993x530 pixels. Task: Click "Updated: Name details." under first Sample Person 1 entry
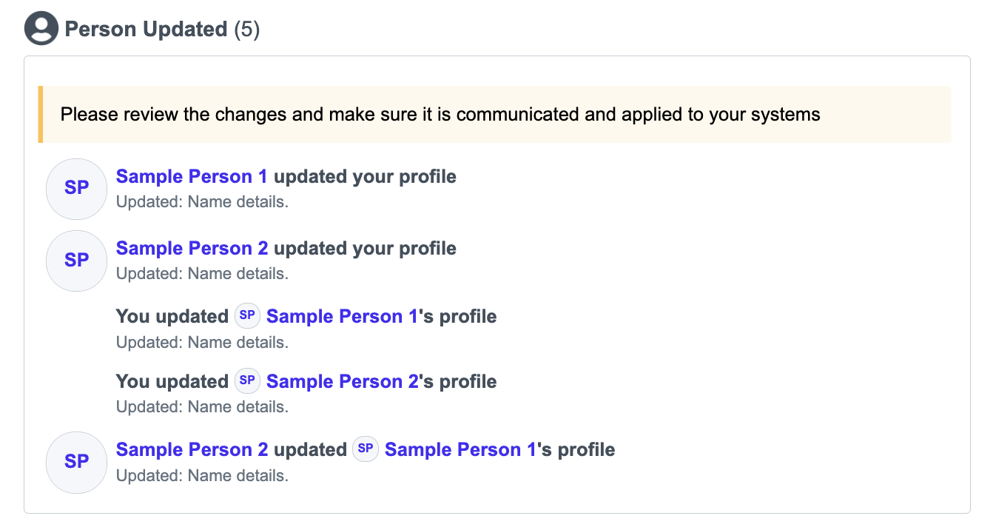202,202
